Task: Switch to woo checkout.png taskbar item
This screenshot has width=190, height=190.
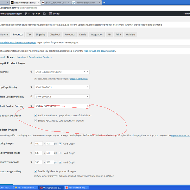Action: coord(76,188)
